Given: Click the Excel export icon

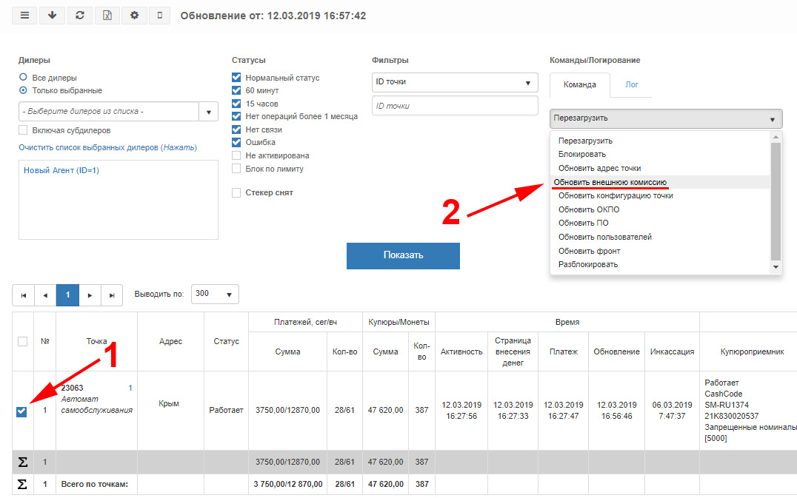Looking at the screenshot, I should pyautogui.click(x=107, y=16).
